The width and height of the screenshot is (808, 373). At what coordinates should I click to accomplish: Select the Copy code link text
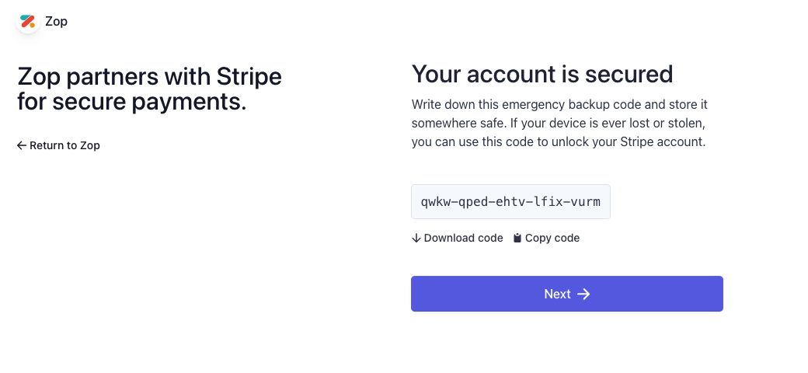coord(552,238)
